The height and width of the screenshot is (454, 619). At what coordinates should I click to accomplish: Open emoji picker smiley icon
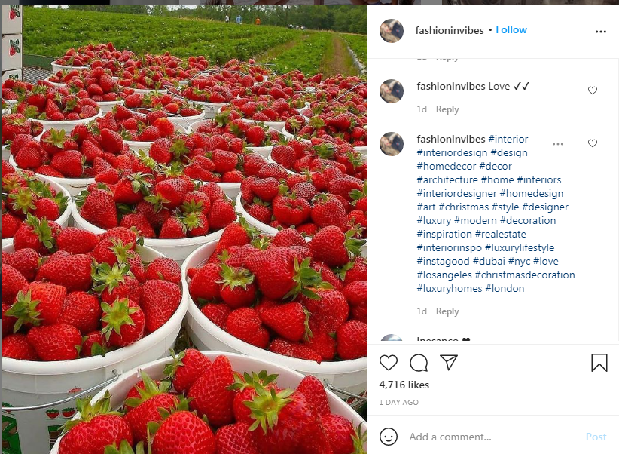coord(388,437)
